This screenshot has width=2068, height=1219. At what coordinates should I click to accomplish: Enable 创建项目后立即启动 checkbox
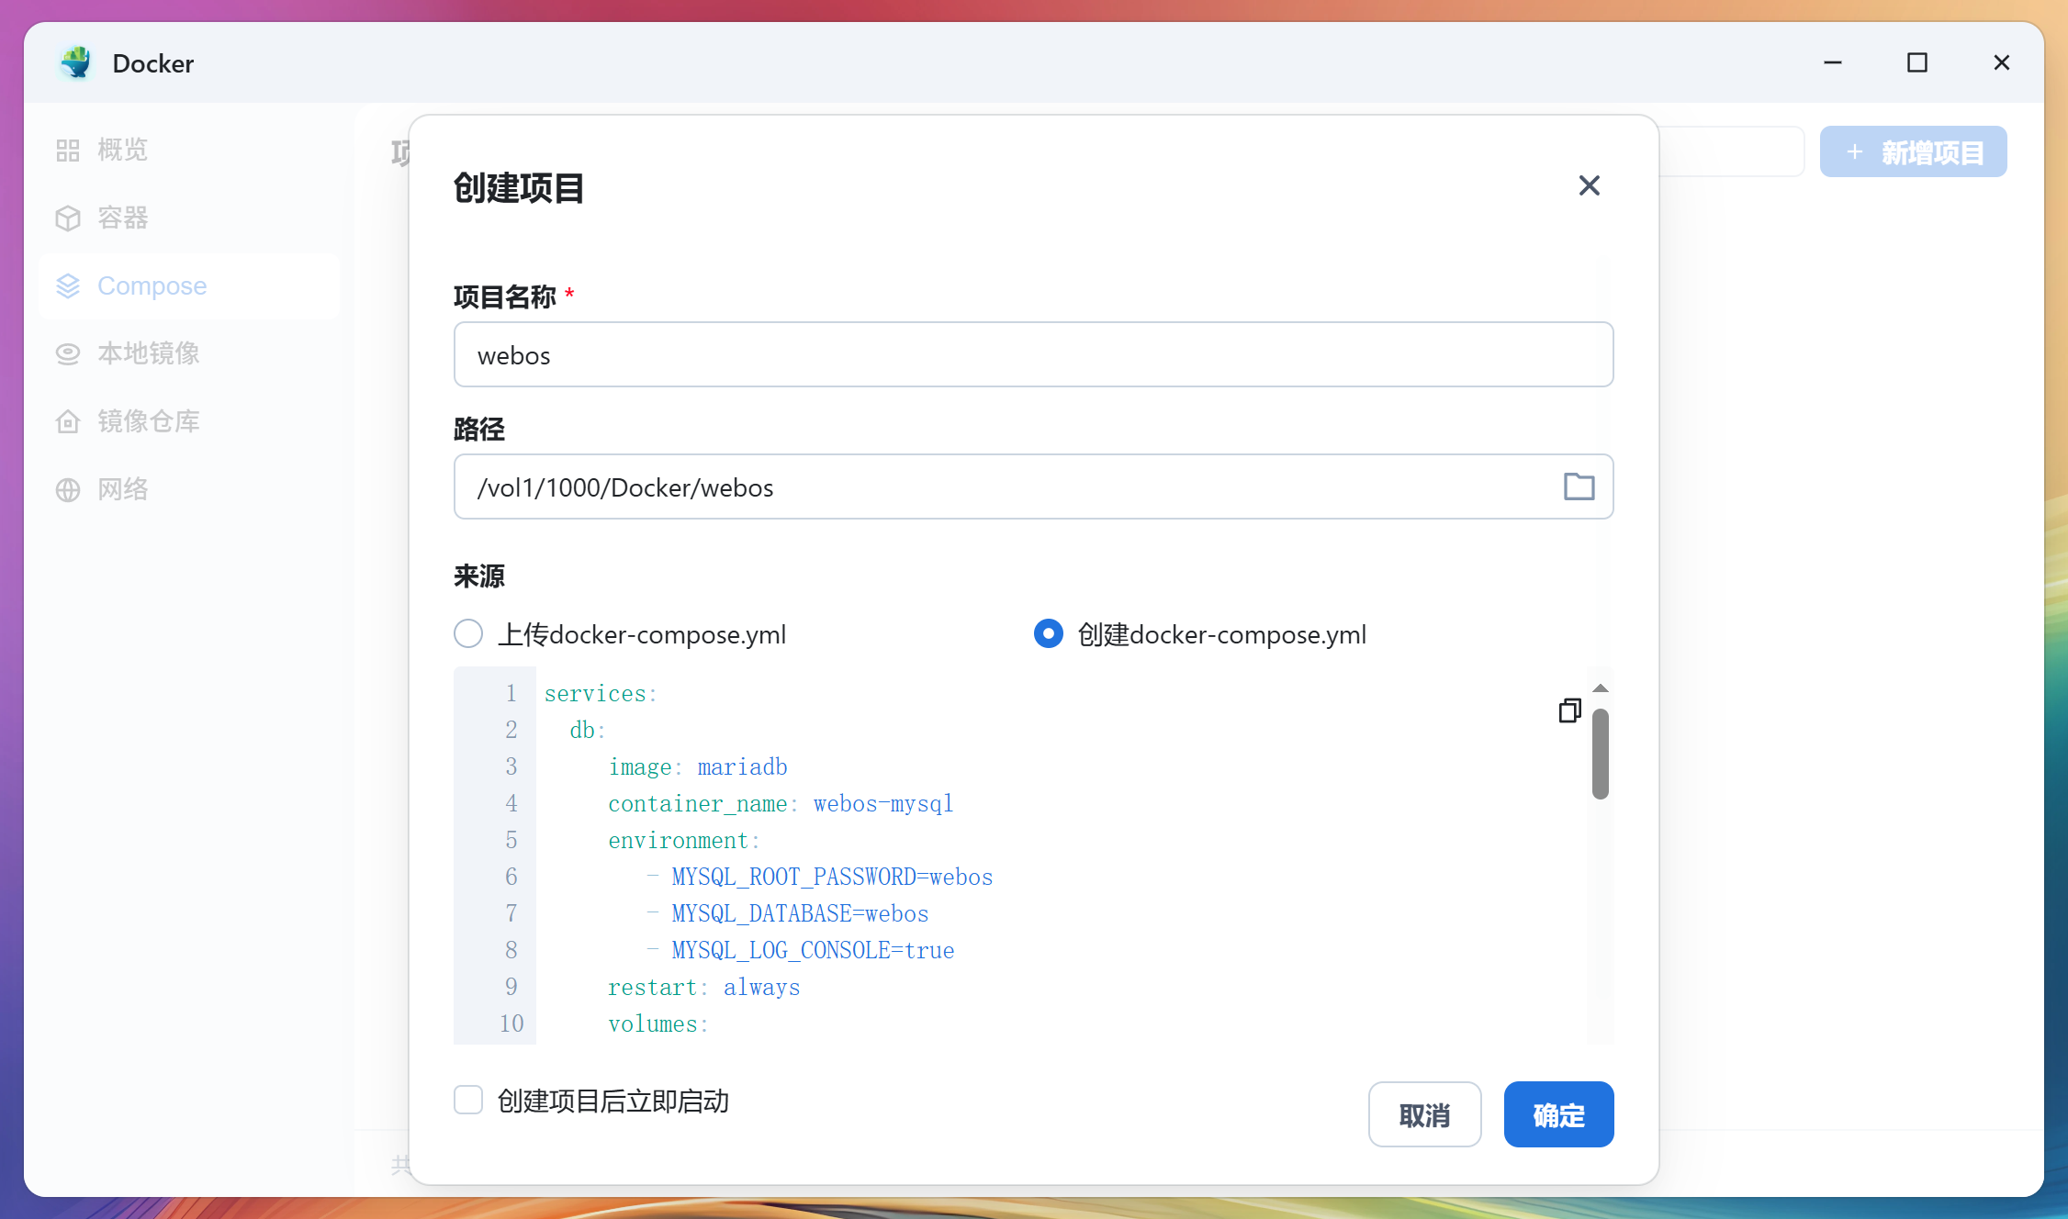468,1100
